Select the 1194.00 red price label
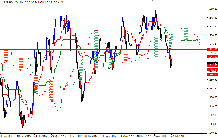Viewport: 218px width, 138px height. coord(212,75)
